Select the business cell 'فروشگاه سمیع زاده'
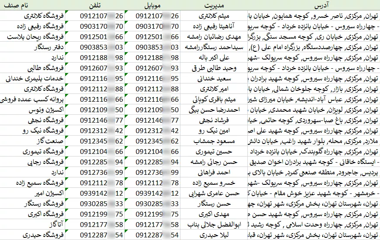The image size is (380, 240). point(33,183)
